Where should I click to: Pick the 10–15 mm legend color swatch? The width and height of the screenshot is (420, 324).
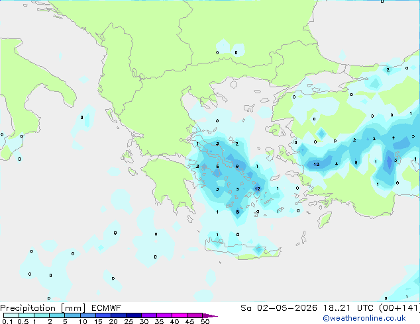tap(88, 315)
